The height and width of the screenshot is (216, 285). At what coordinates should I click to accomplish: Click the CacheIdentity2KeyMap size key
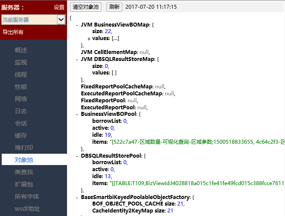point(129,210)
